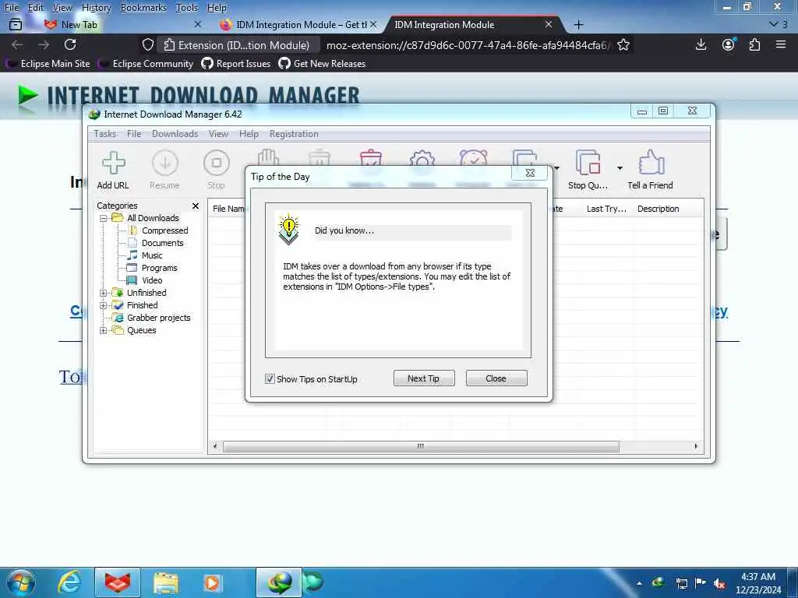Launch Internet Explorer from taskbar
The height and width of the screenshot is (598, 798).
point(69,582)
